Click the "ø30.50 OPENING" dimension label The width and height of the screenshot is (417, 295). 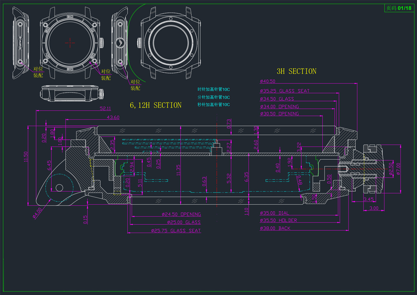279,114
